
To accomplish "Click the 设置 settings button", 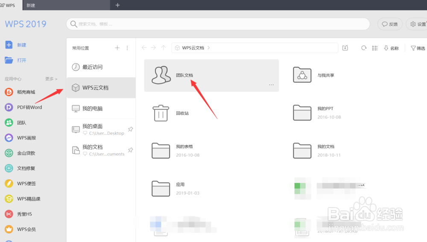I will click(x=418, y=24).
